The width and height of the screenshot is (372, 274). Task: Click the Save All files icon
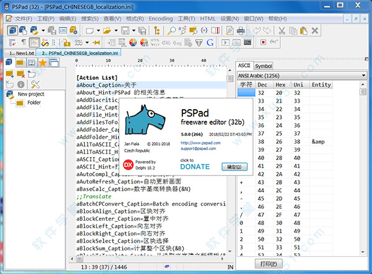pyautogui.click(x=142, y=30)
